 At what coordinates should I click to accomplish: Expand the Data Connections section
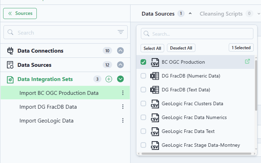coord(120,50)
